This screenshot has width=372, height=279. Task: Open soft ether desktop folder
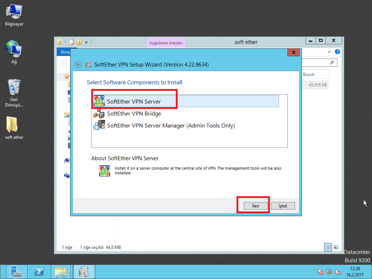[x=14, y=128]
